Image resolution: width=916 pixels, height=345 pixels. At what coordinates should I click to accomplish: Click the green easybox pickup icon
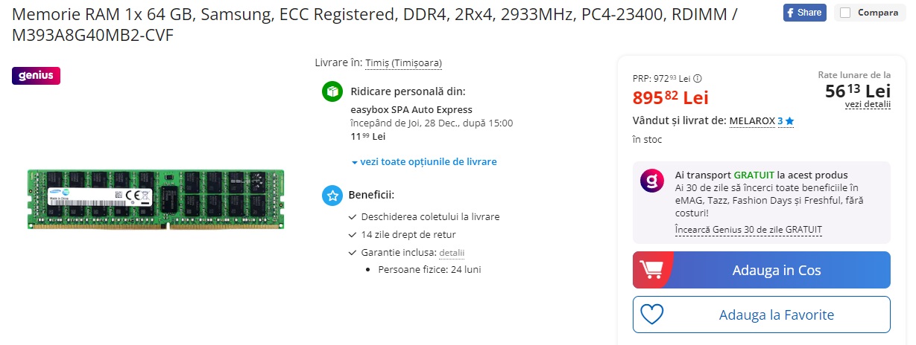point(332,91)
